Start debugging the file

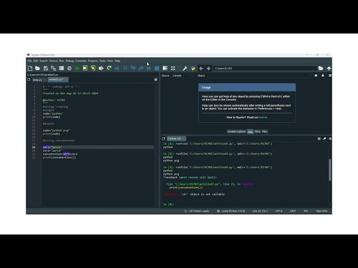pyautogui.click(x=117, y=68)
